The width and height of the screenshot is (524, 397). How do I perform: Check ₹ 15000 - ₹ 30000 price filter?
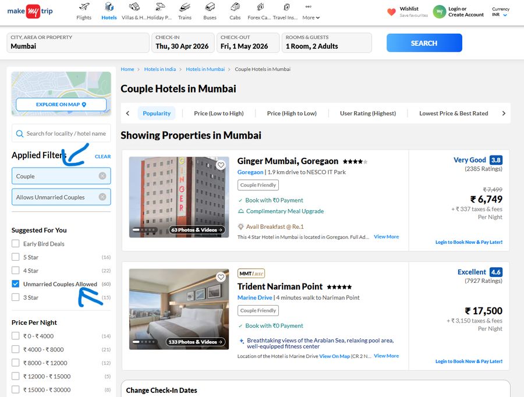pyautogui.click(x=15, y=389)
